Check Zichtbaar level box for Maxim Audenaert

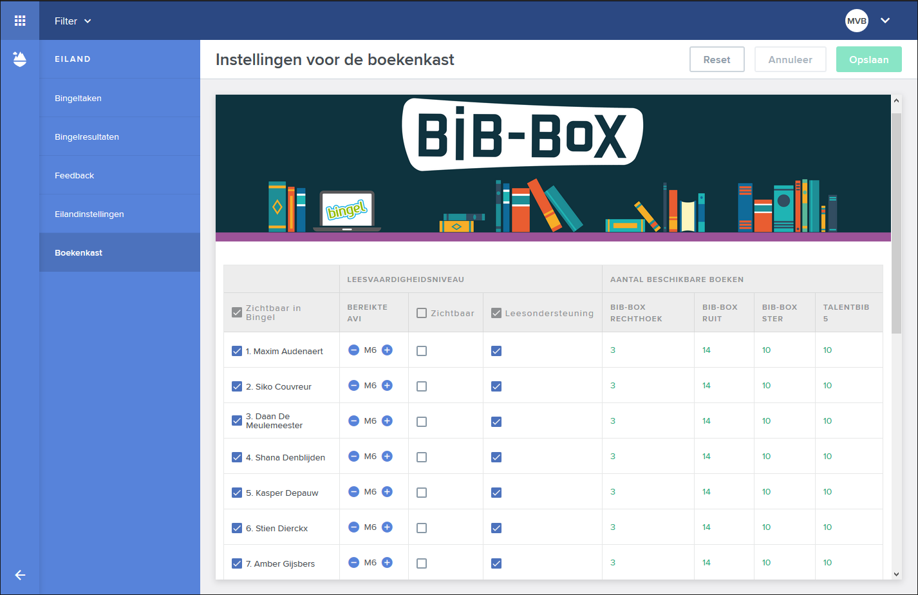(422, 351)
